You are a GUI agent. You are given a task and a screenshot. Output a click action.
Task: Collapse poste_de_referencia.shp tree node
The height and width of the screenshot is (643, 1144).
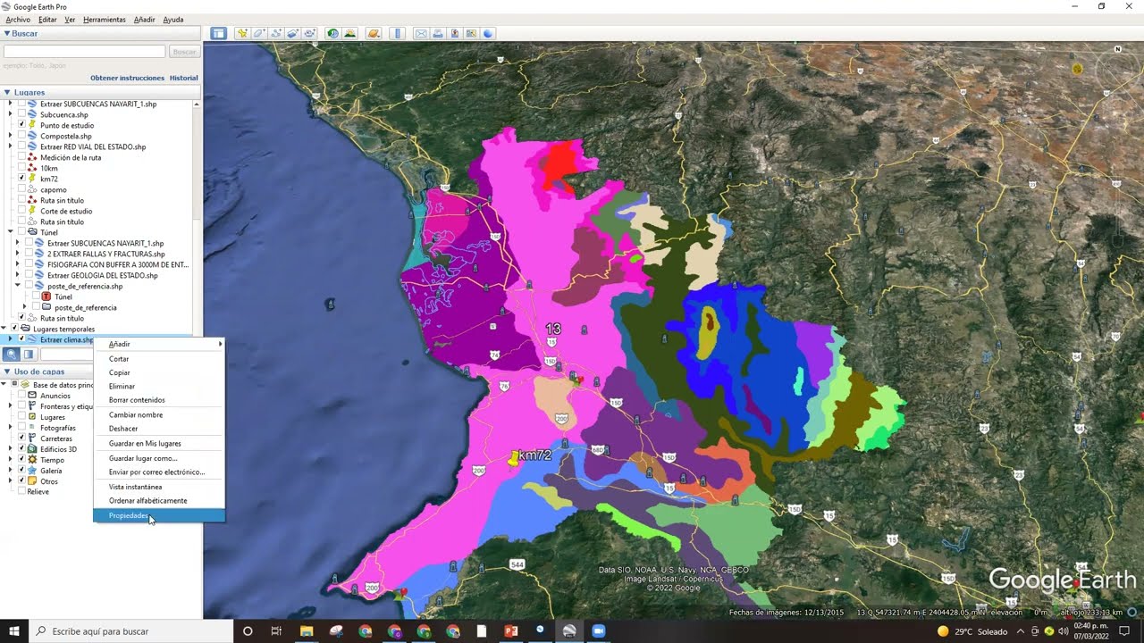[17, 286]
